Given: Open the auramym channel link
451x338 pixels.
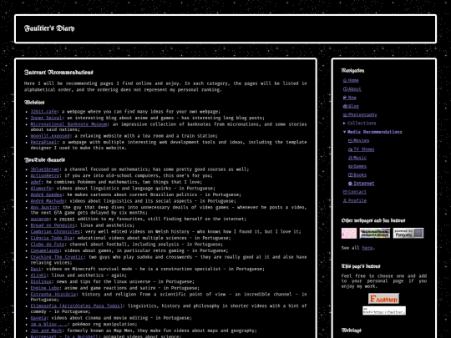Looking at the screenshot, I should 40,219.
